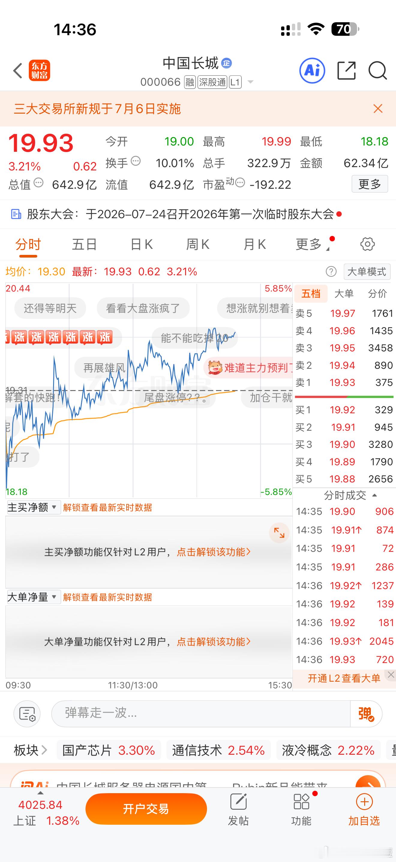This screenshot has height=862, width=396.
Task: Open the 通信技术 2.54% sector chip
Action: (218, 750)
